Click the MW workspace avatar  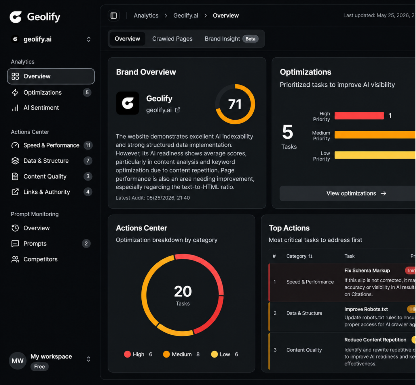(18, 361)
